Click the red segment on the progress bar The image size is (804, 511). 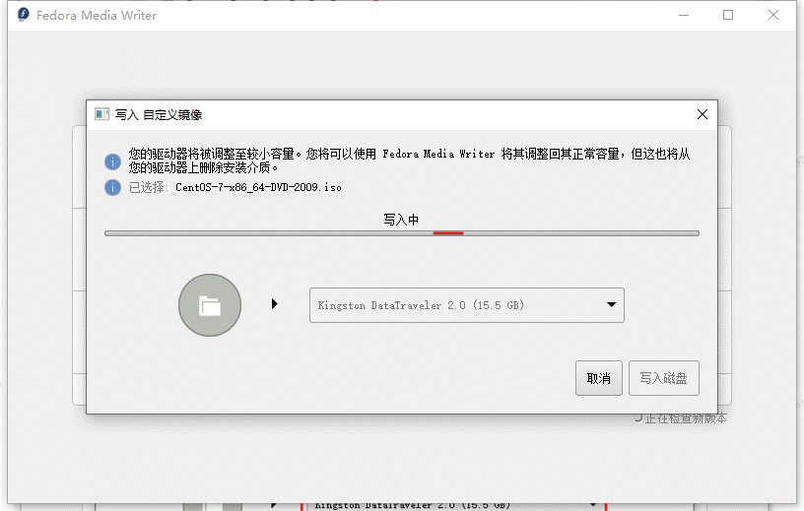click(x=447, y=233)
